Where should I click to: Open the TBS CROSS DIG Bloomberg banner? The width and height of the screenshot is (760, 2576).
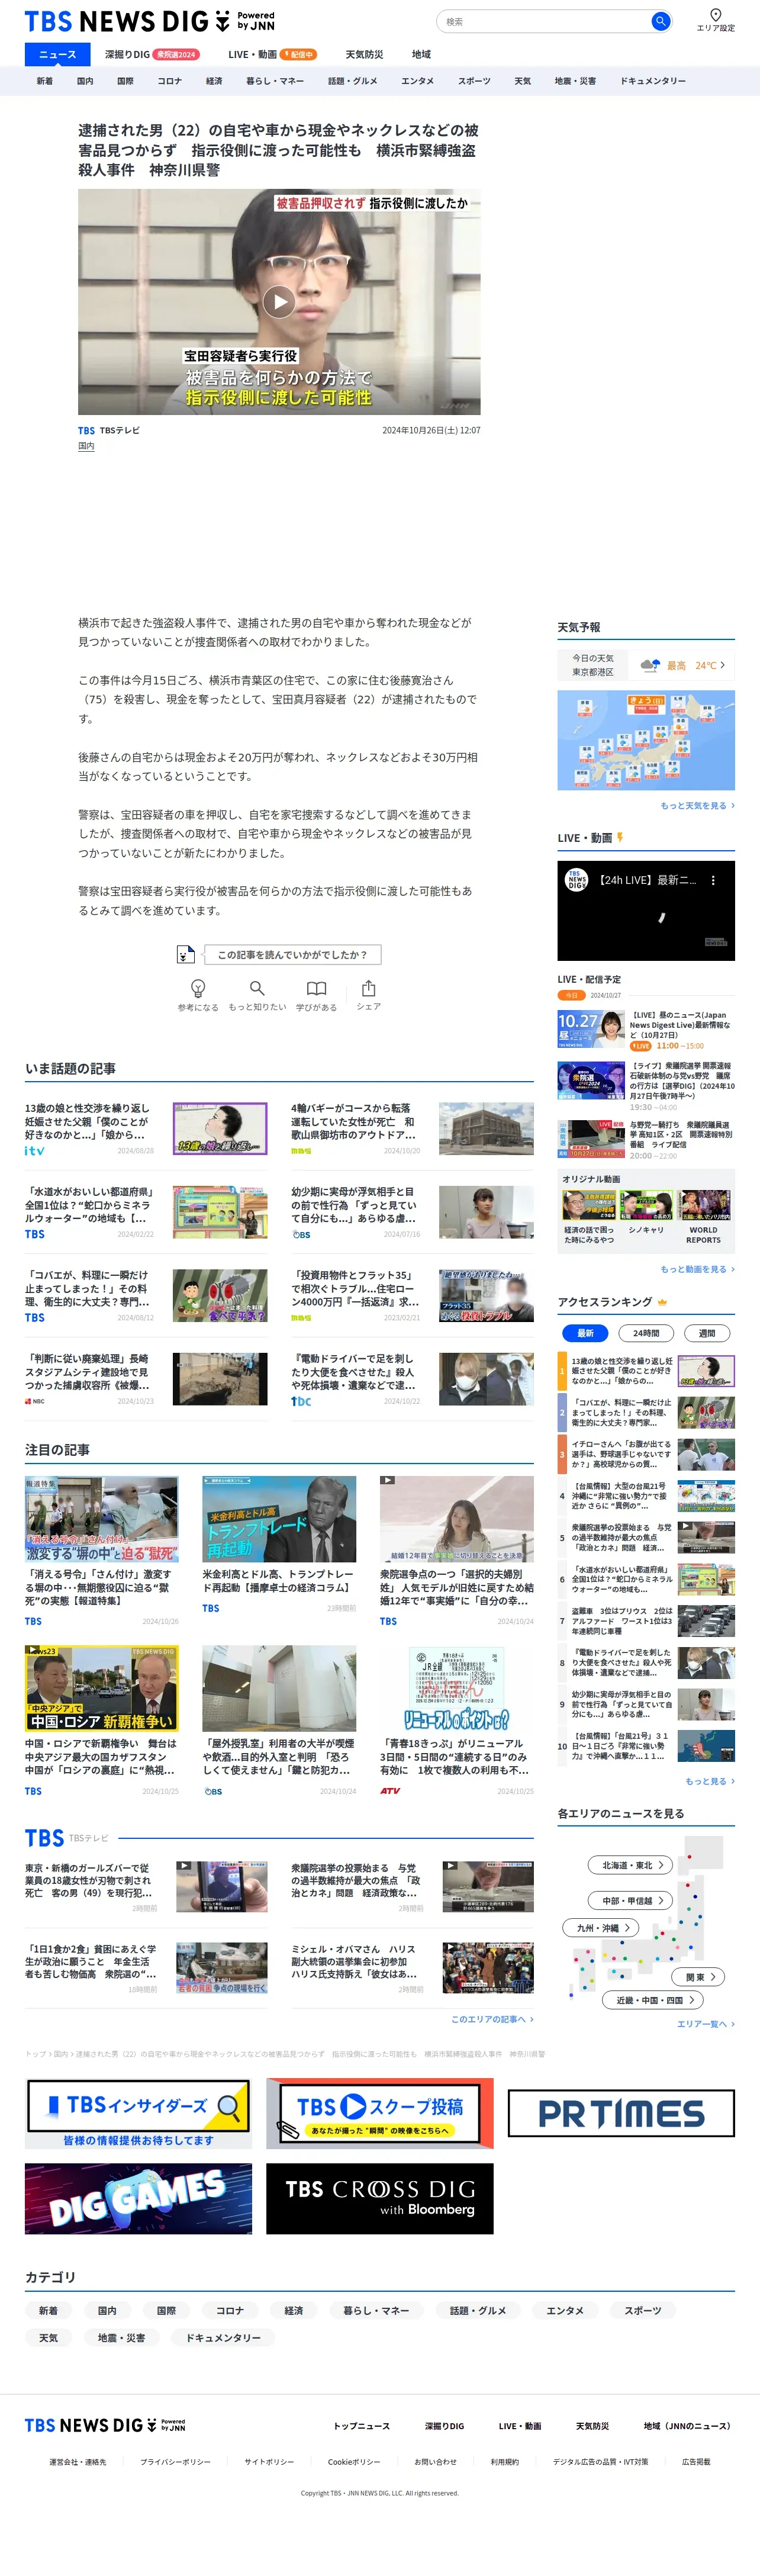click(380, 2199)
